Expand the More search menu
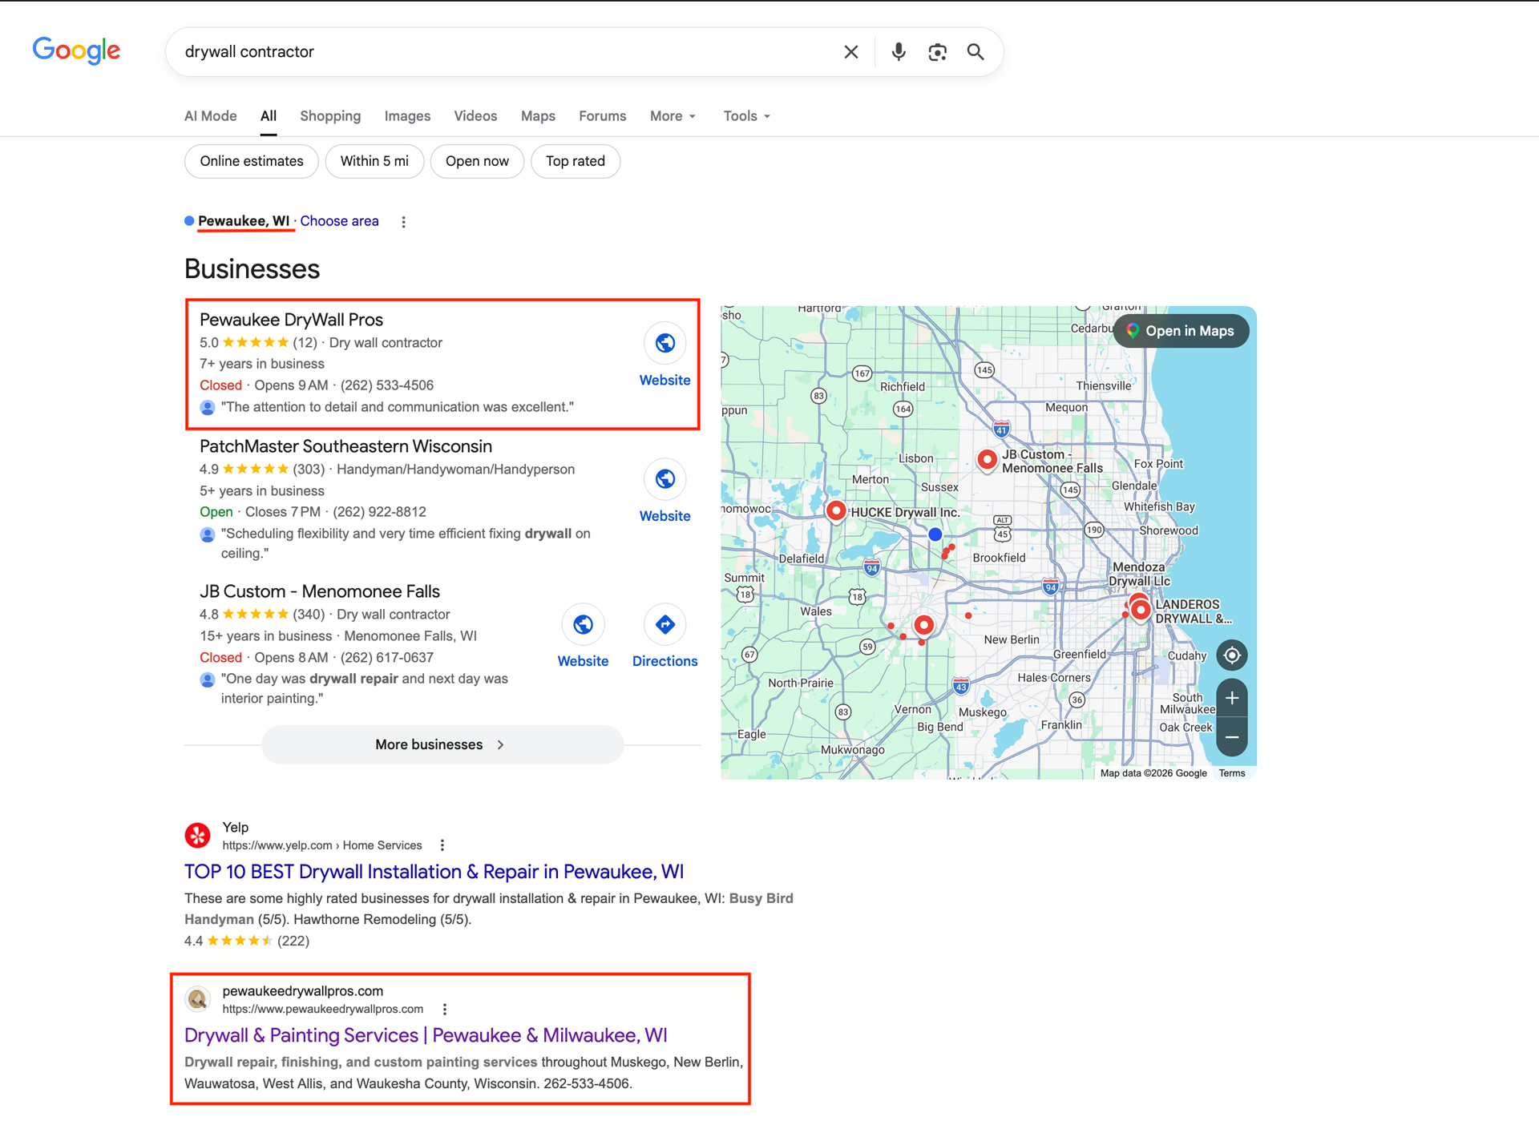This screenshot has width=1539, height=1125. 673,116
